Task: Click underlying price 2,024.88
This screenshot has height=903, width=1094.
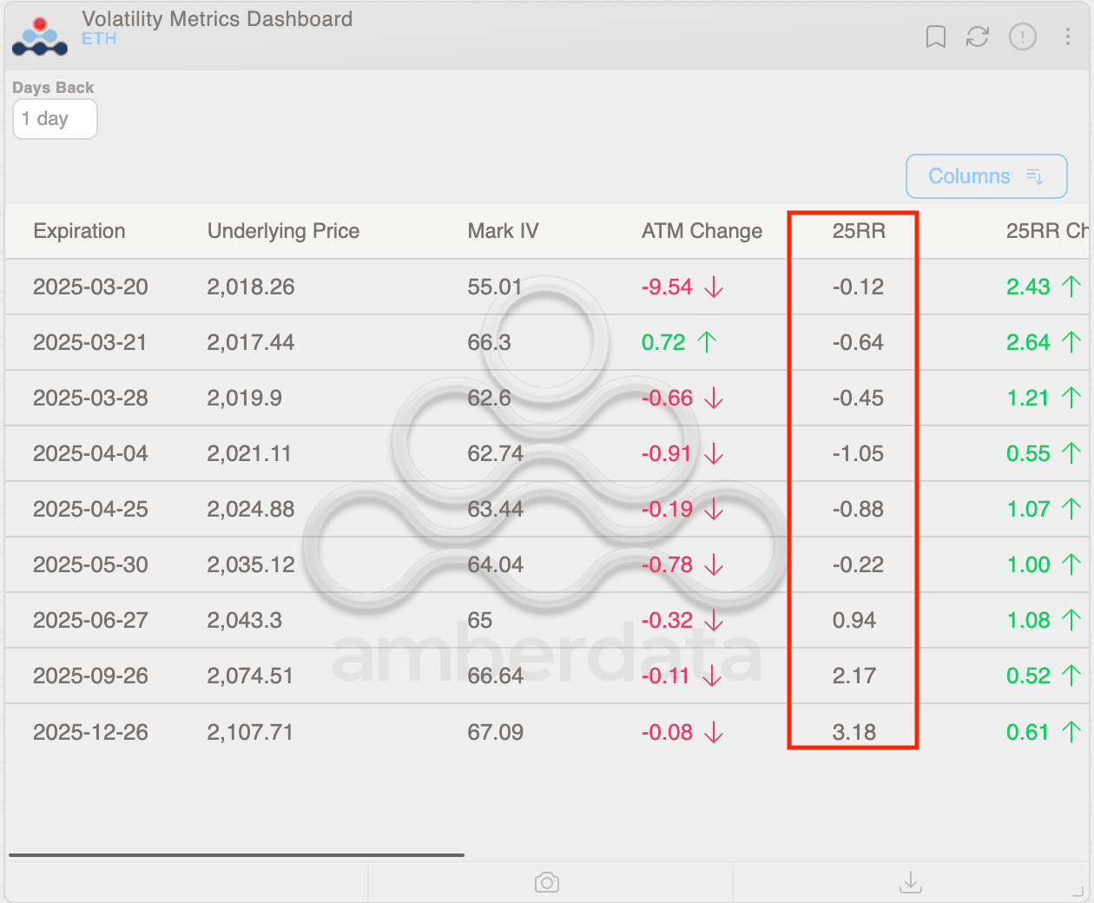Action: [251, 509]
